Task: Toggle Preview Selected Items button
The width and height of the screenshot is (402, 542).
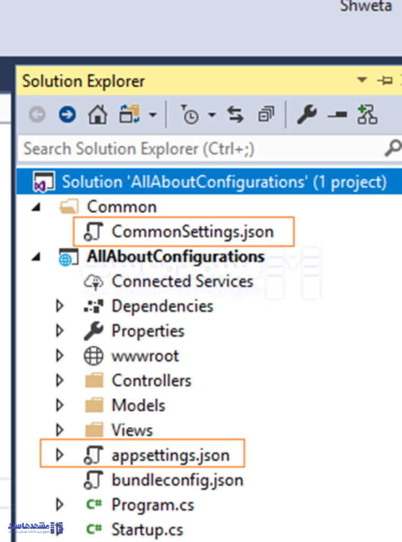Action: [336, 114]
